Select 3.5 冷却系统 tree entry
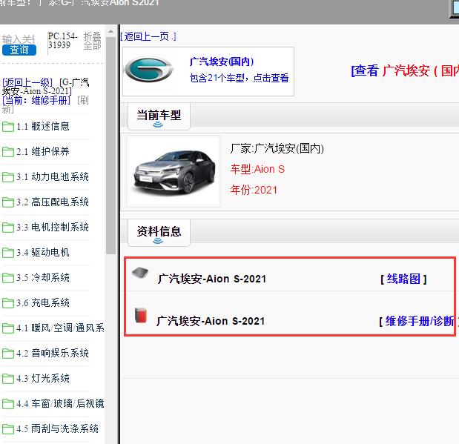The width and height of the screenshot is (459, 444). [43, 277]
